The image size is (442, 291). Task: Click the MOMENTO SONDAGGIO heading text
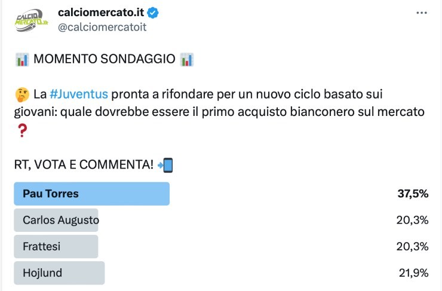click(104, 59)
